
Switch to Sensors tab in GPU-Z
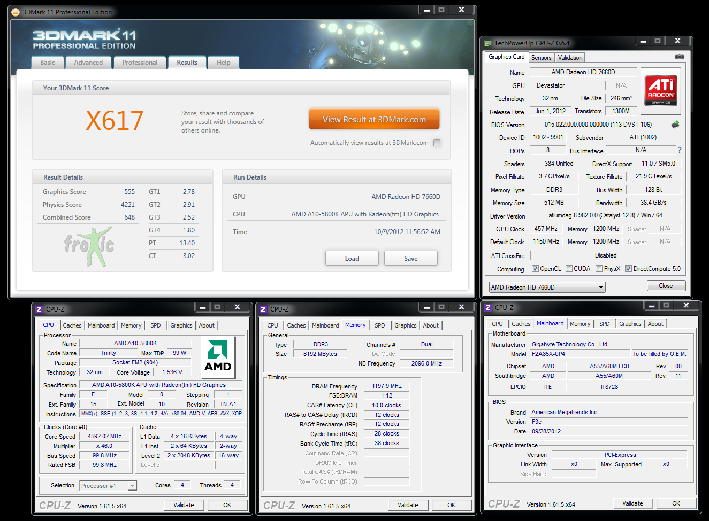click(x=542, y=58)
